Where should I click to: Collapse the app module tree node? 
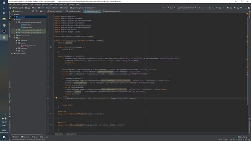(12, 14)
